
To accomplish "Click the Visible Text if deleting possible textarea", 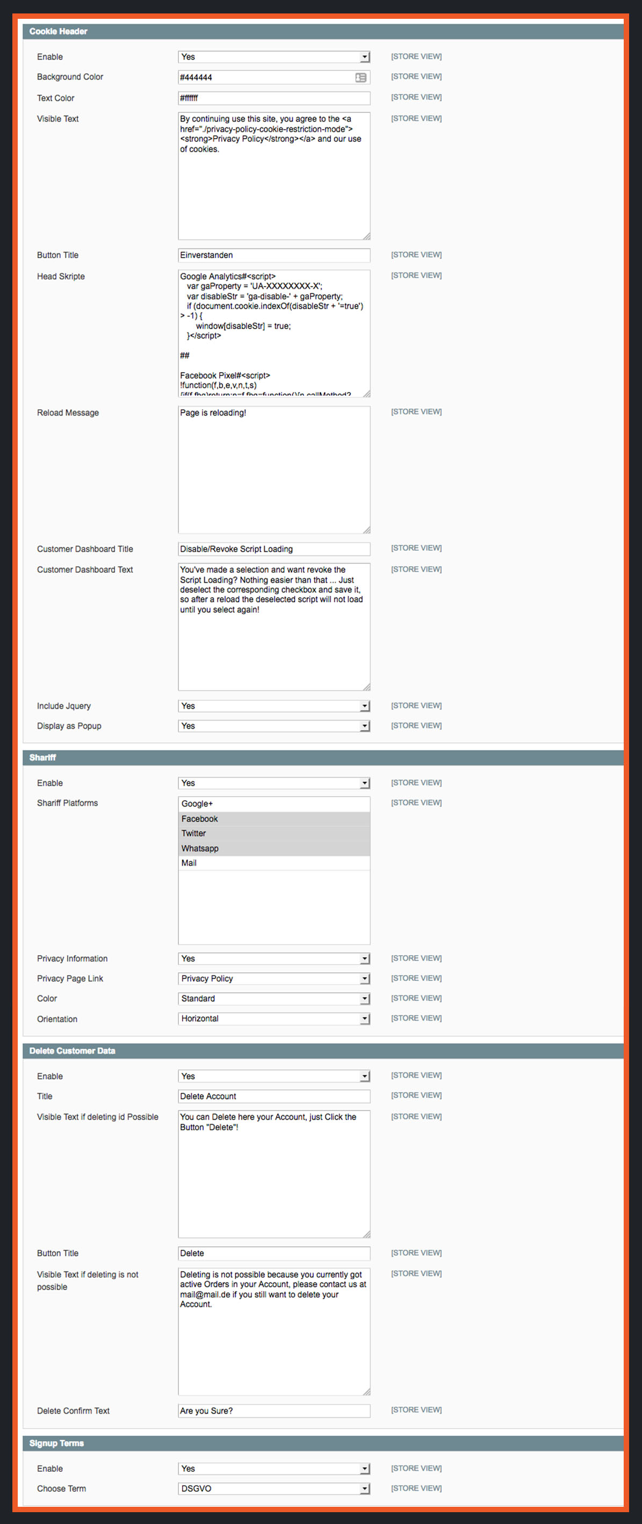I will pyautogui.click(x=273, y=1174).
